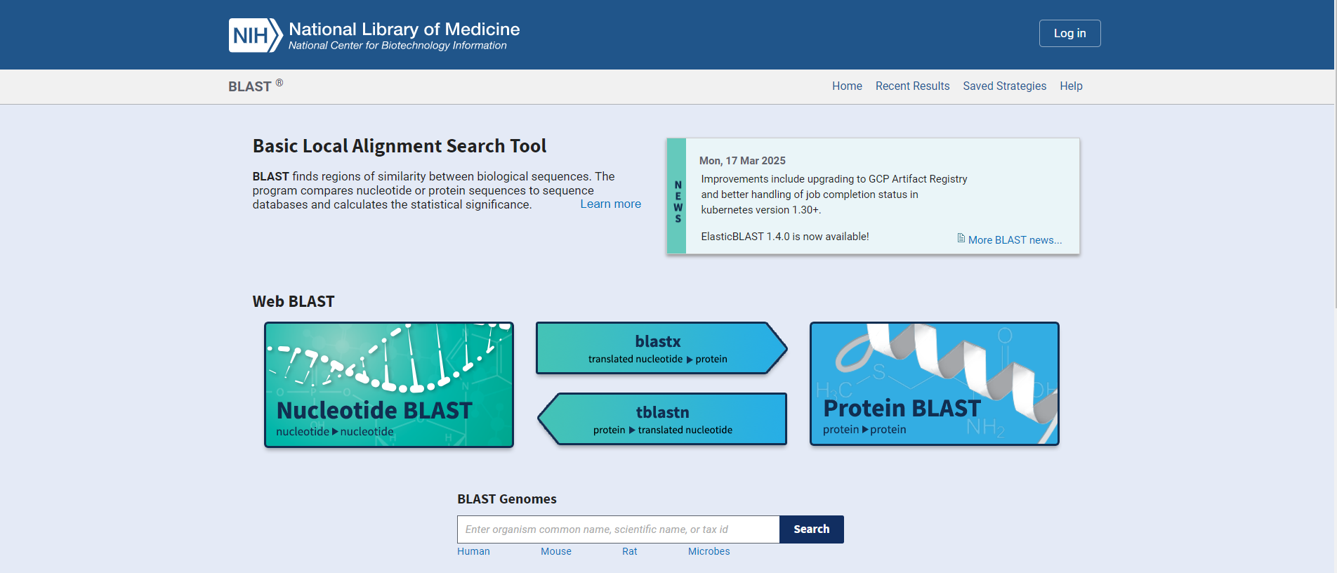Open Saved Strategies in the navigation
Image resolution: width=1337 pixels, height=573 pixels.
[x=1004, y=86]
